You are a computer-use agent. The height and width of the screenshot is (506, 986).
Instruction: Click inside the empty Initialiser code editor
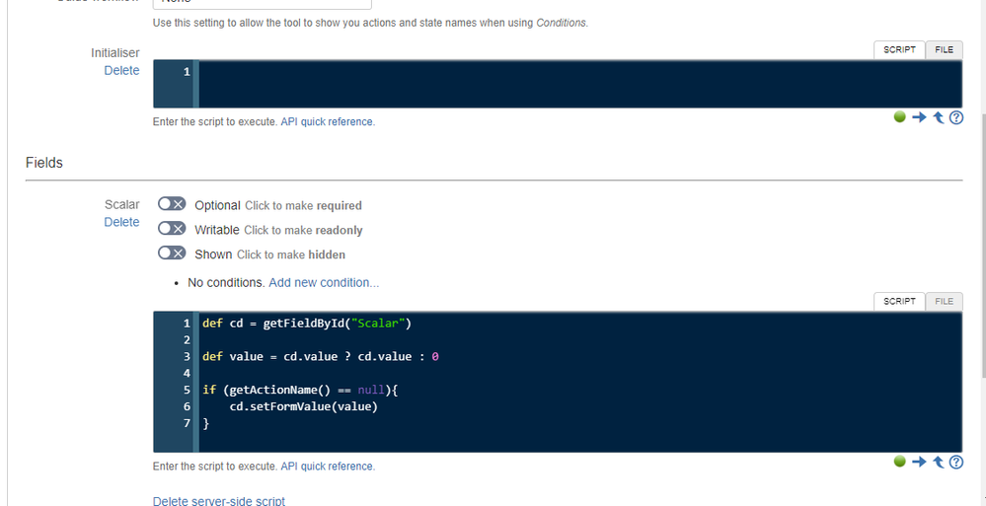pyautogui.click(x=579, y=84)
